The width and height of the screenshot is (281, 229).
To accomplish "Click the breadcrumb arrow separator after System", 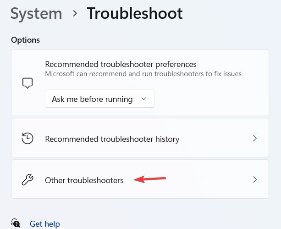I will click(x=75, y=14).
